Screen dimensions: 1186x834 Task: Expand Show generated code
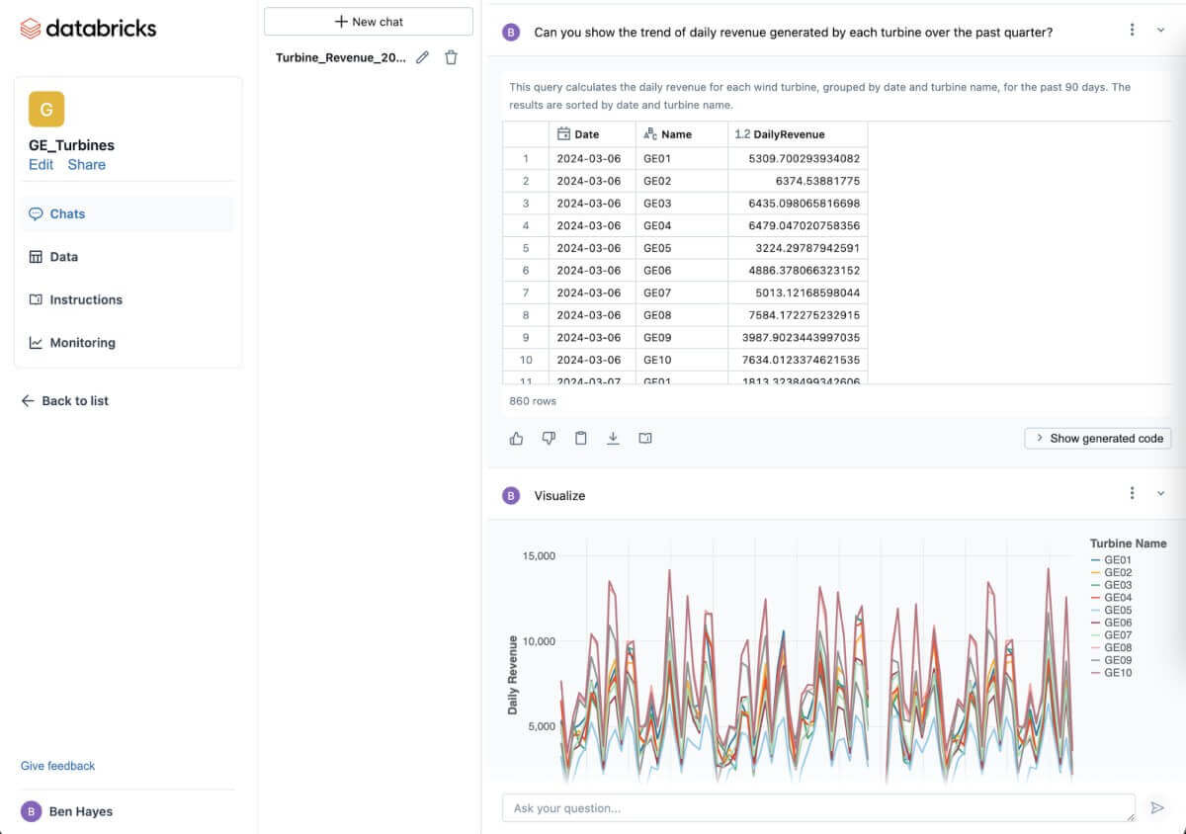[1098, 439]
